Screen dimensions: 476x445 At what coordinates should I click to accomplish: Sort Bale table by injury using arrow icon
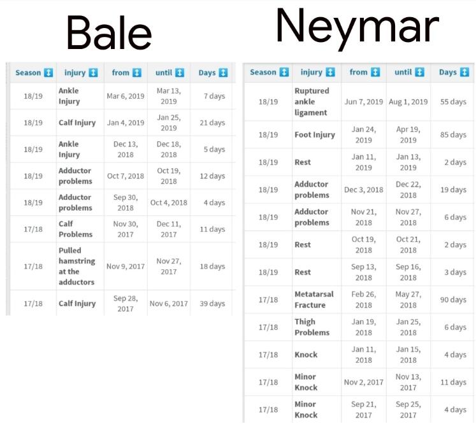(x=93, y=73)
